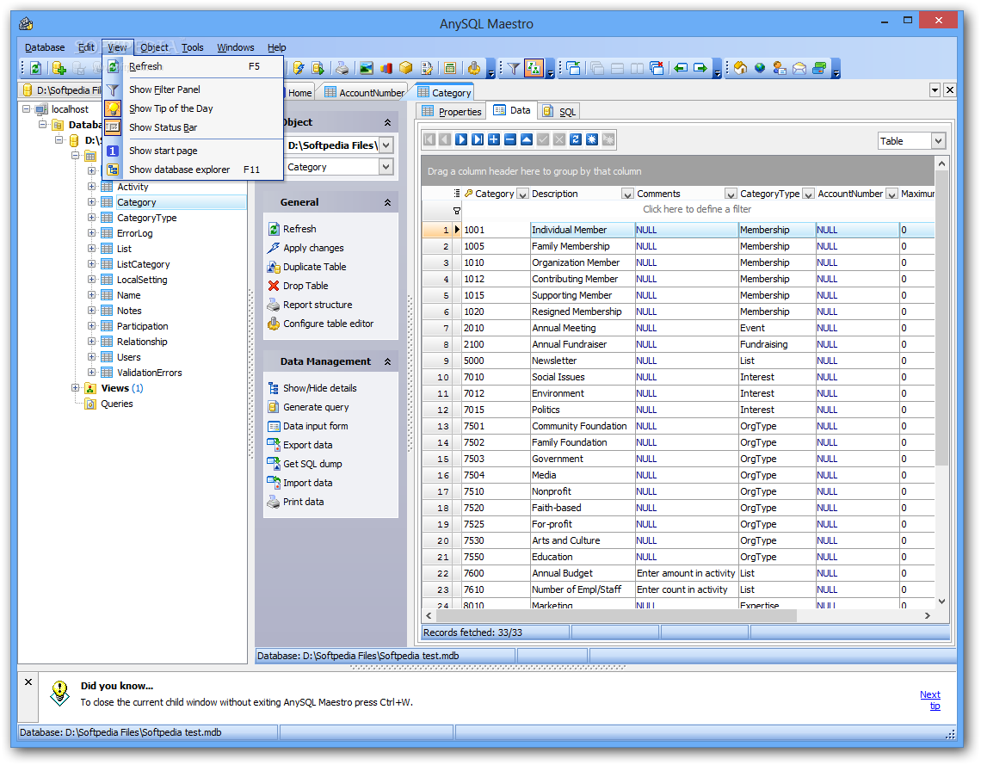Toggle the filter funnel toolbar button
This screenshot has width=981, height=765.
(514, 68)
